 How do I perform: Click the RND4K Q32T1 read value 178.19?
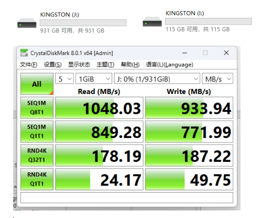click(99, 155)
